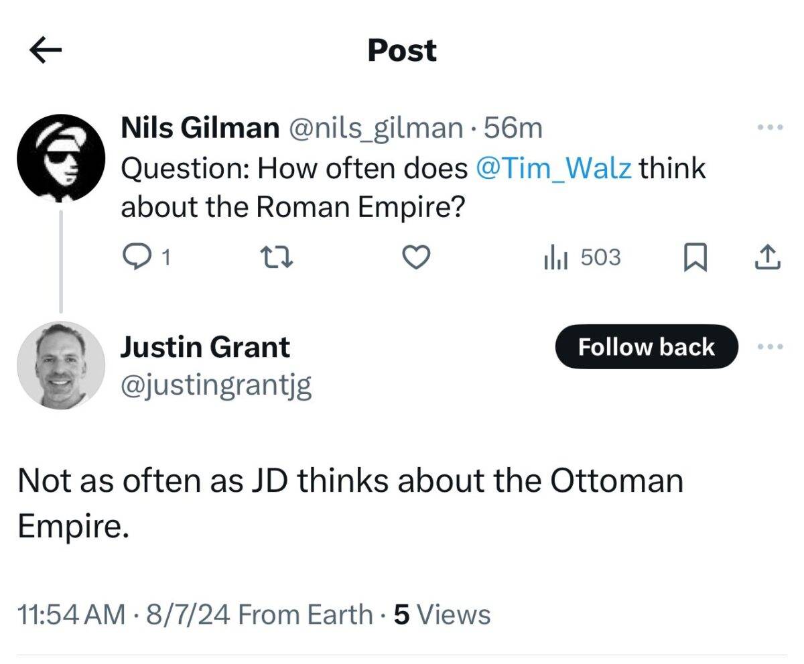The width and height of the screenshot is (804, 664).
Task: Tap the Justin Grant display name
Action: [x=205, y=346]
